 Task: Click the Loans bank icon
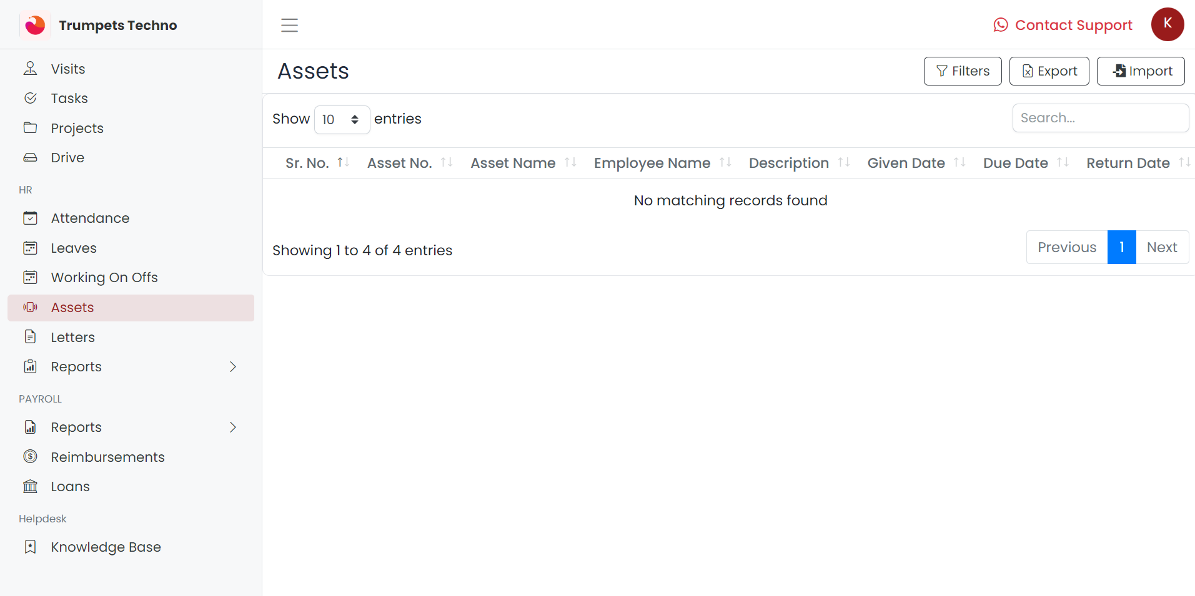pyautogui.click(x=30, y=487)
